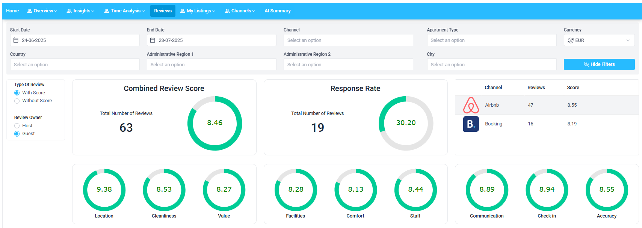Click the City select field

(x=491, y=65)
